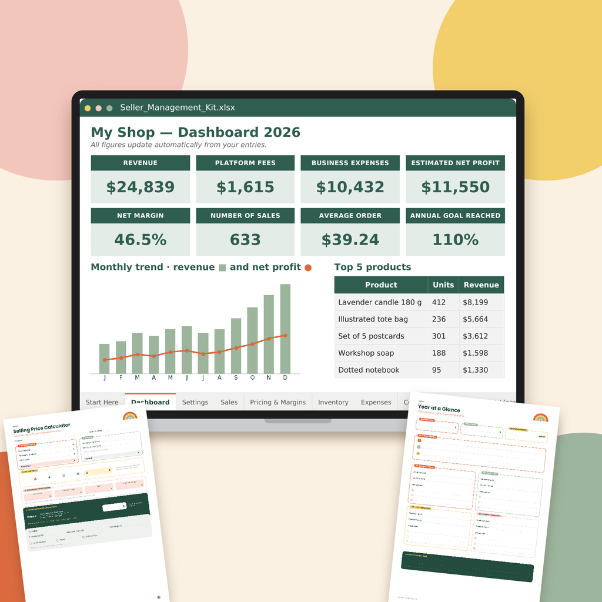Screen dimensions: 602x602
Task: Click the BUSINESS EXPENSES card header
Action: (x=350, y=163)
